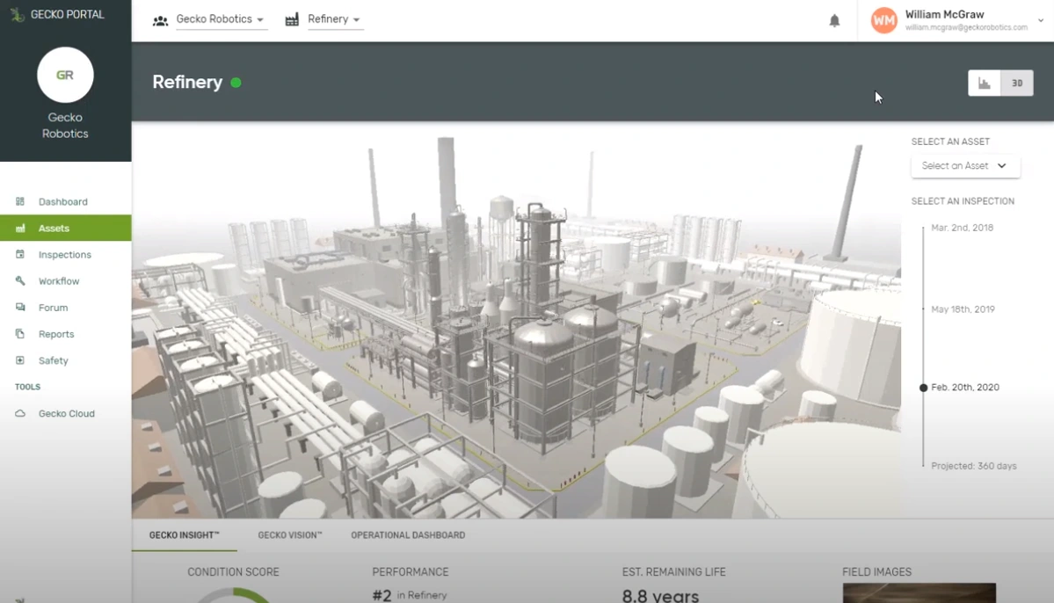Click the green Refinery status indicator

(x=236, y=83)
